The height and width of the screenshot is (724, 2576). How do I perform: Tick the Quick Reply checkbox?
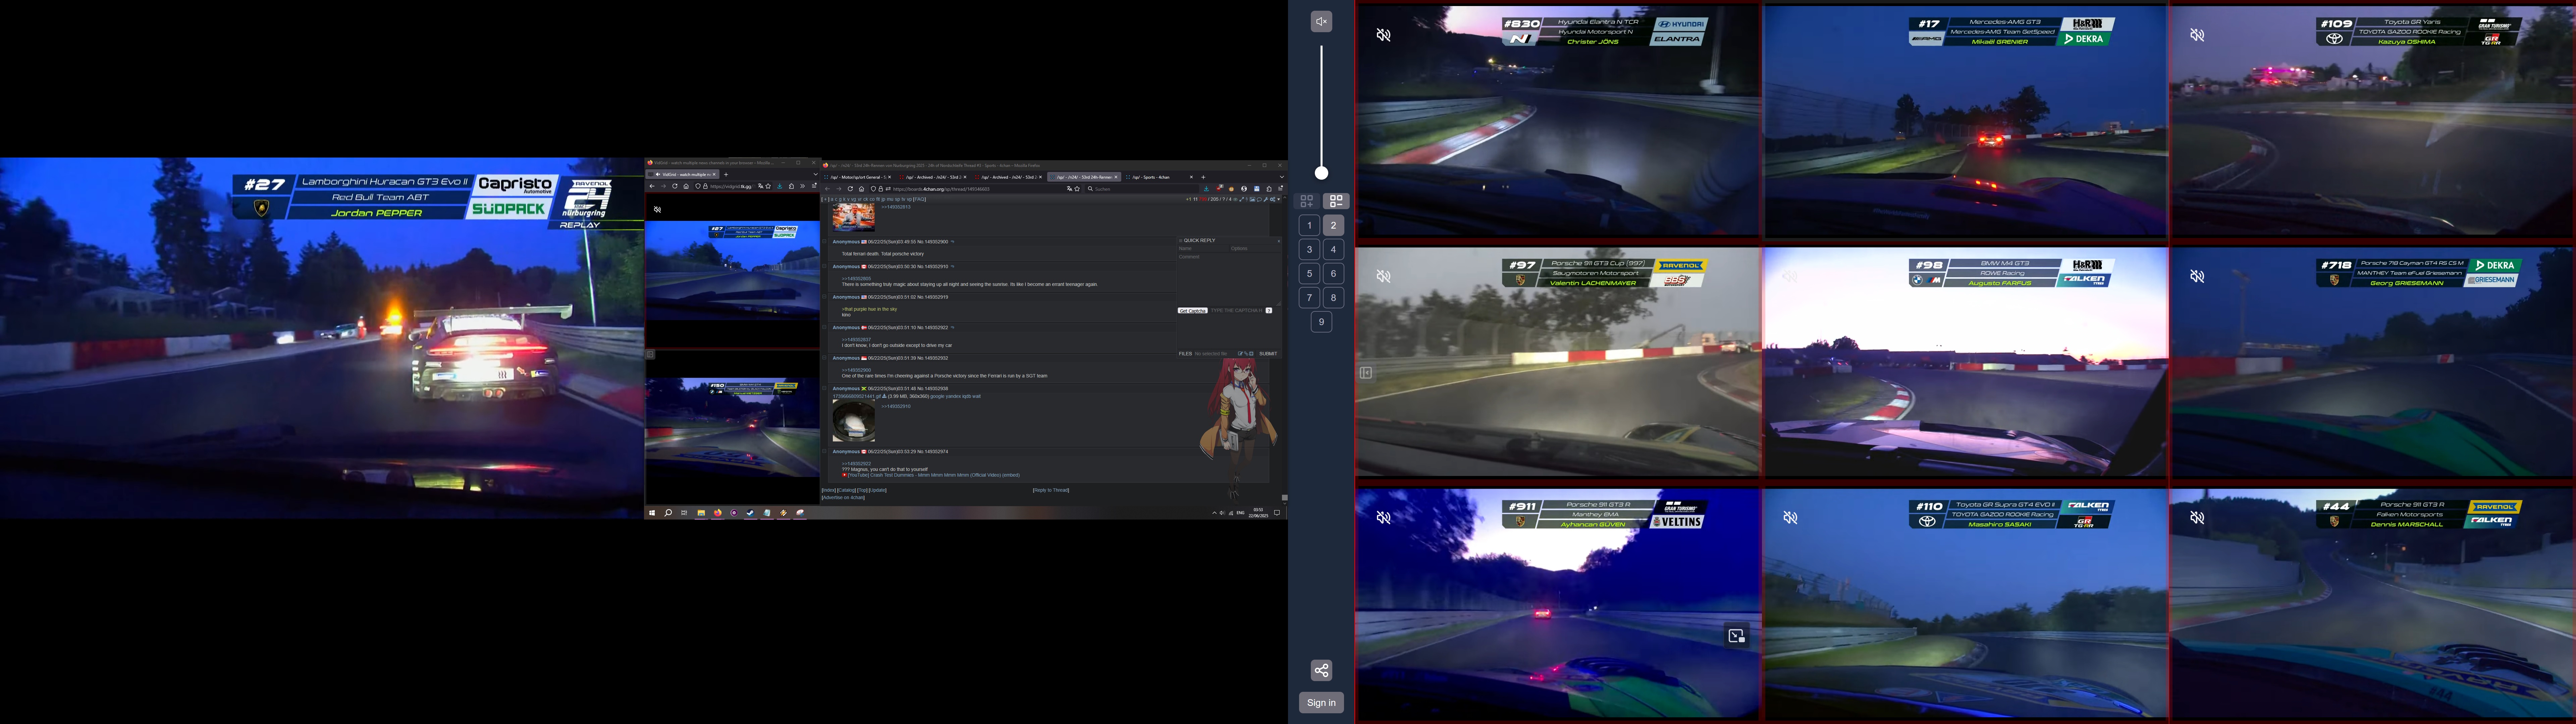click(x=1181, y=241)
